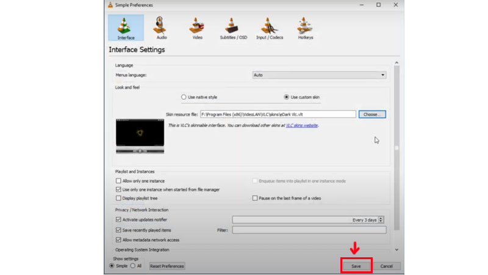
Task: Click the Operating System Integration heading
Action: point(142,250)
